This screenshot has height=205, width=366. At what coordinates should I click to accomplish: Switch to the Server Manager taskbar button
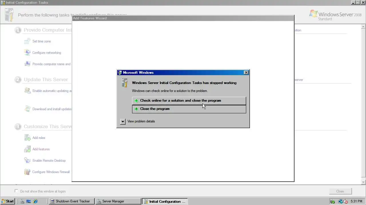[118, 201]
